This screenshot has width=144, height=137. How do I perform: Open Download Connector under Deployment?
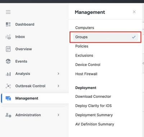click(93, 97)
